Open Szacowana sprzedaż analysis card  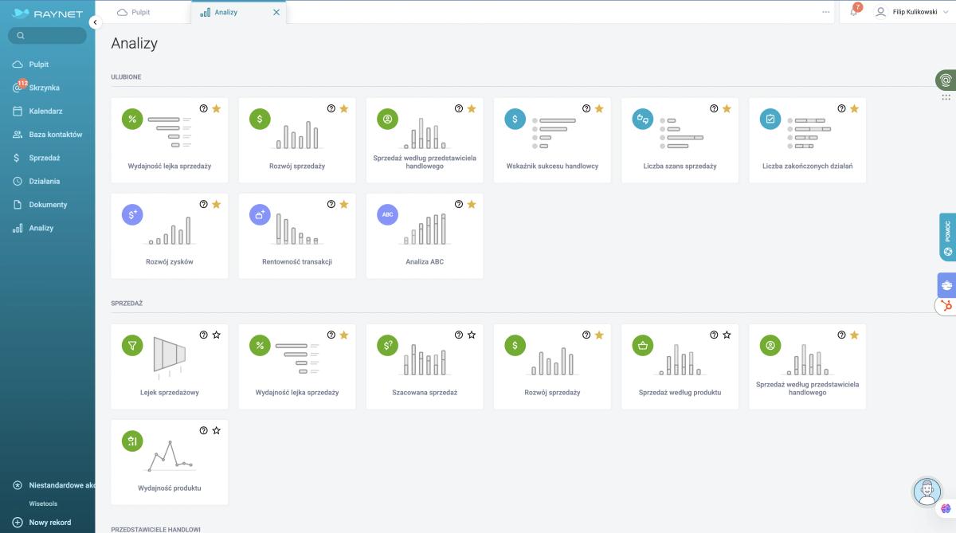425,366
